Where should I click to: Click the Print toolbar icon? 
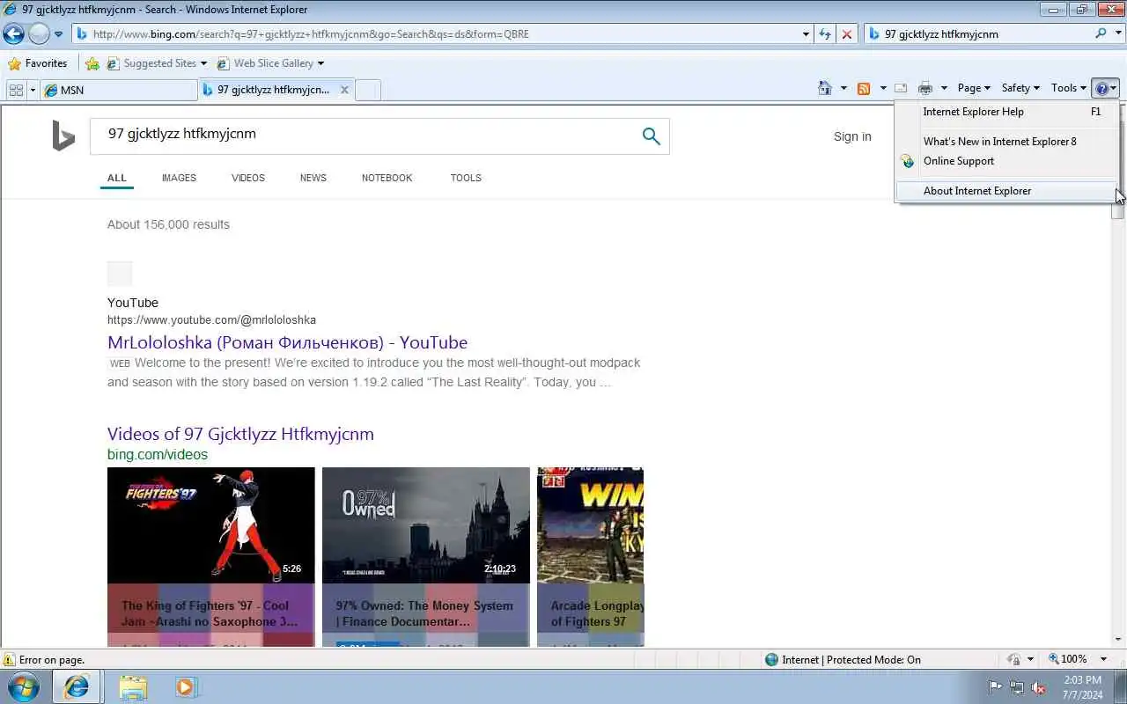924,88
